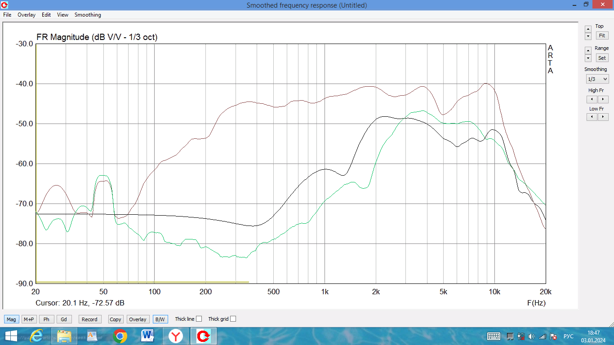This screenshot has height=345, width=614.
Task: Raise the Top level with up arrow
Action: (x=588, y=29)
